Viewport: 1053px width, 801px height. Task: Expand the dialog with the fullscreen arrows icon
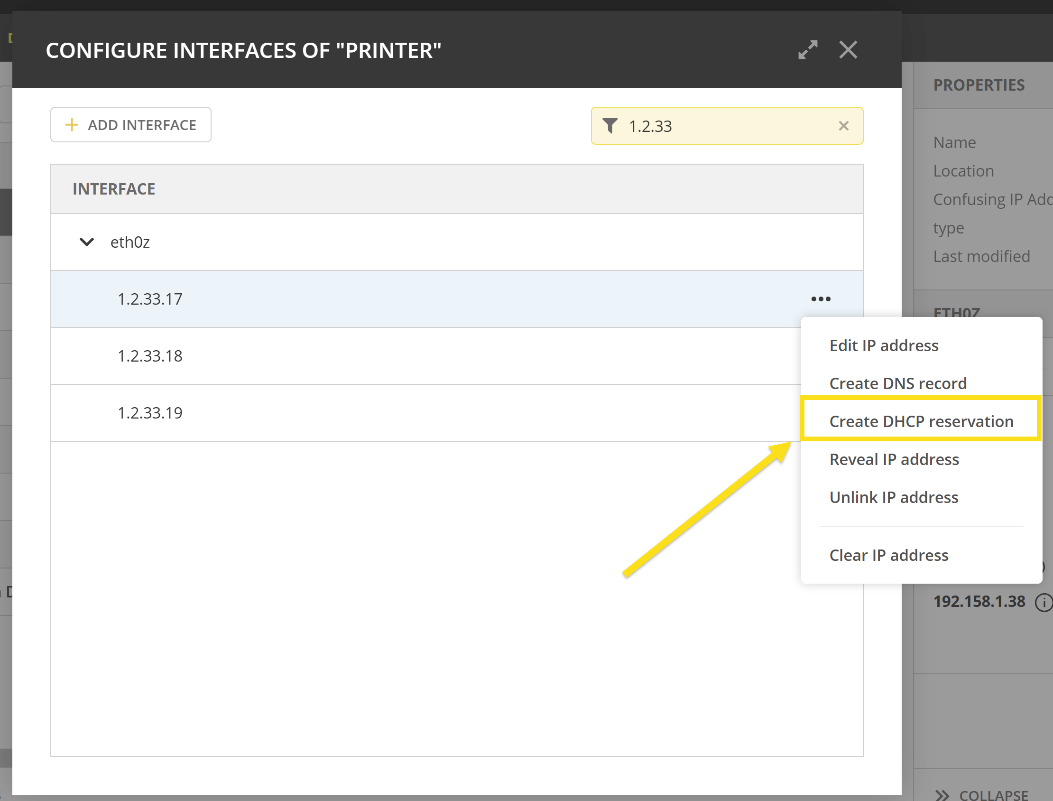click(808, 49)
